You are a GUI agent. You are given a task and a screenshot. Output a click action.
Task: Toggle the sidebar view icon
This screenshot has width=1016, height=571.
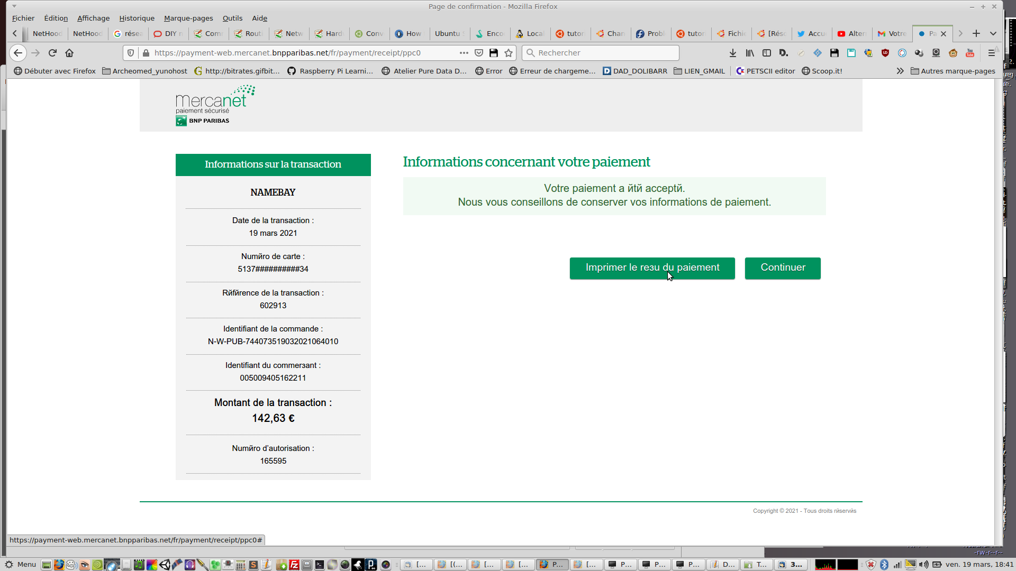[x=767, y=53]
